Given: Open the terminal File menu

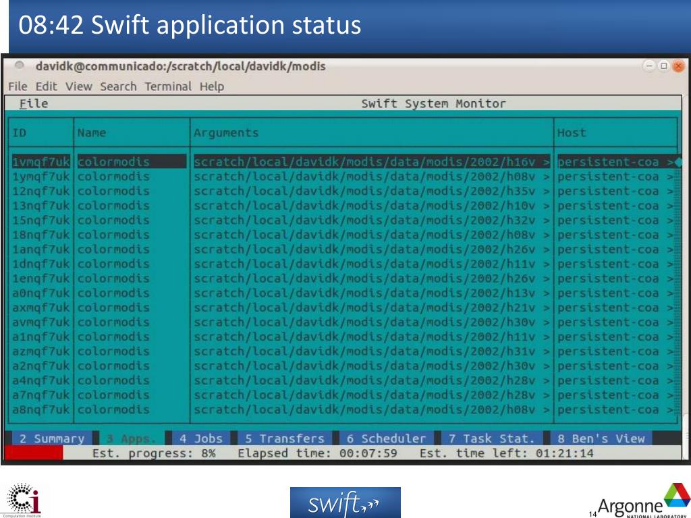Looking at the screenshot, I should point(18,86).
